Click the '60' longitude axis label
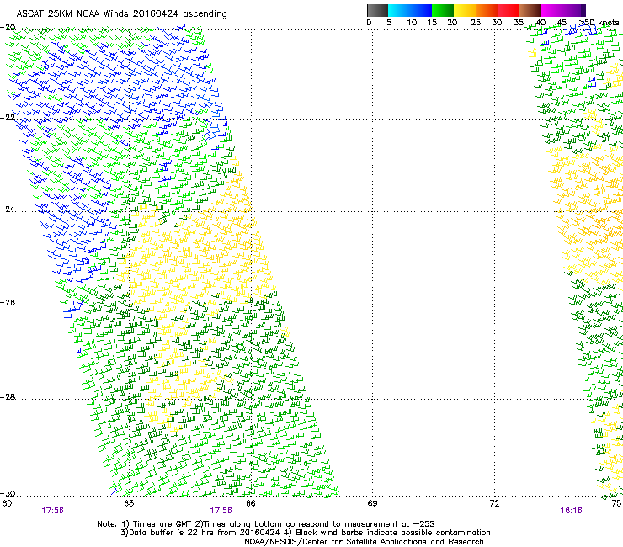Viewport: 623px width, 547px height. [7, 503]
